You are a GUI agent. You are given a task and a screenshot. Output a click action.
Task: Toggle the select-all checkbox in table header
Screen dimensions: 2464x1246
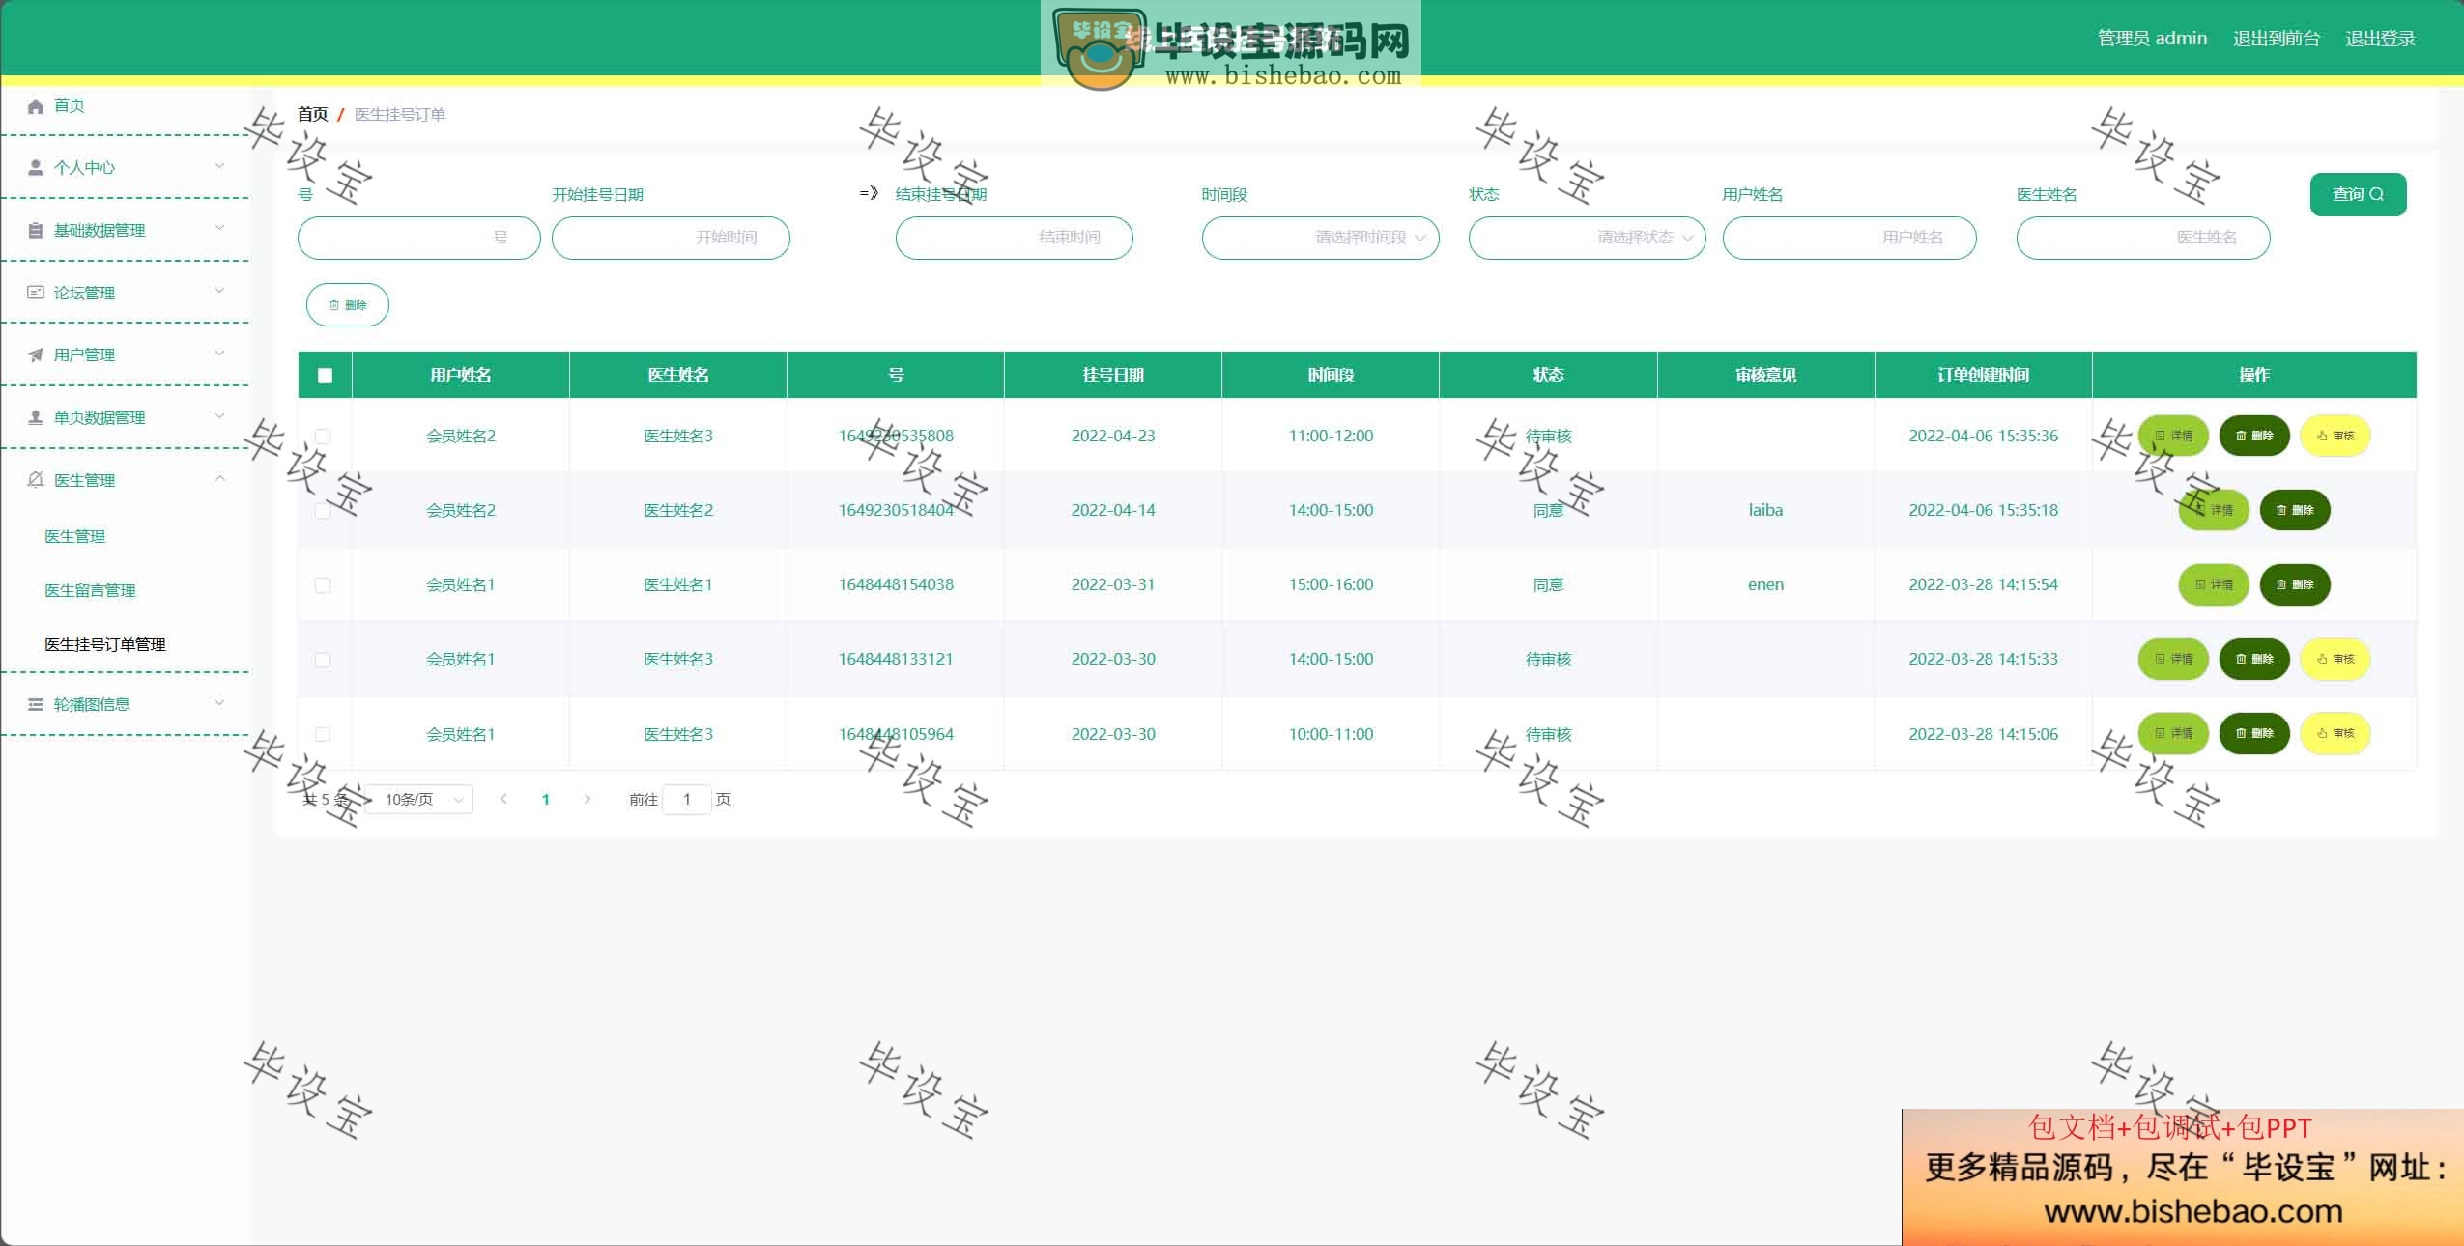click(x=325, y=376)
